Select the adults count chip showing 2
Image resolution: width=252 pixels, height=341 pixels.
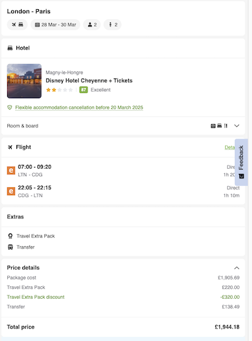92,24
